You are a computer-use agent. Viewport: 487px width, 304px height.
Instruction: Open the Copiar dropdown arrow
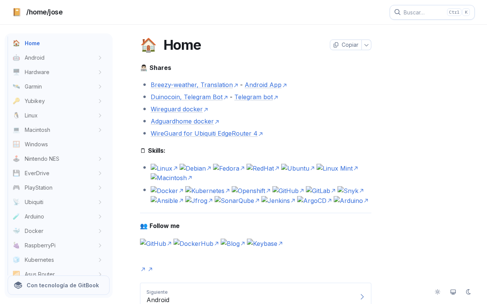point(366,45)
